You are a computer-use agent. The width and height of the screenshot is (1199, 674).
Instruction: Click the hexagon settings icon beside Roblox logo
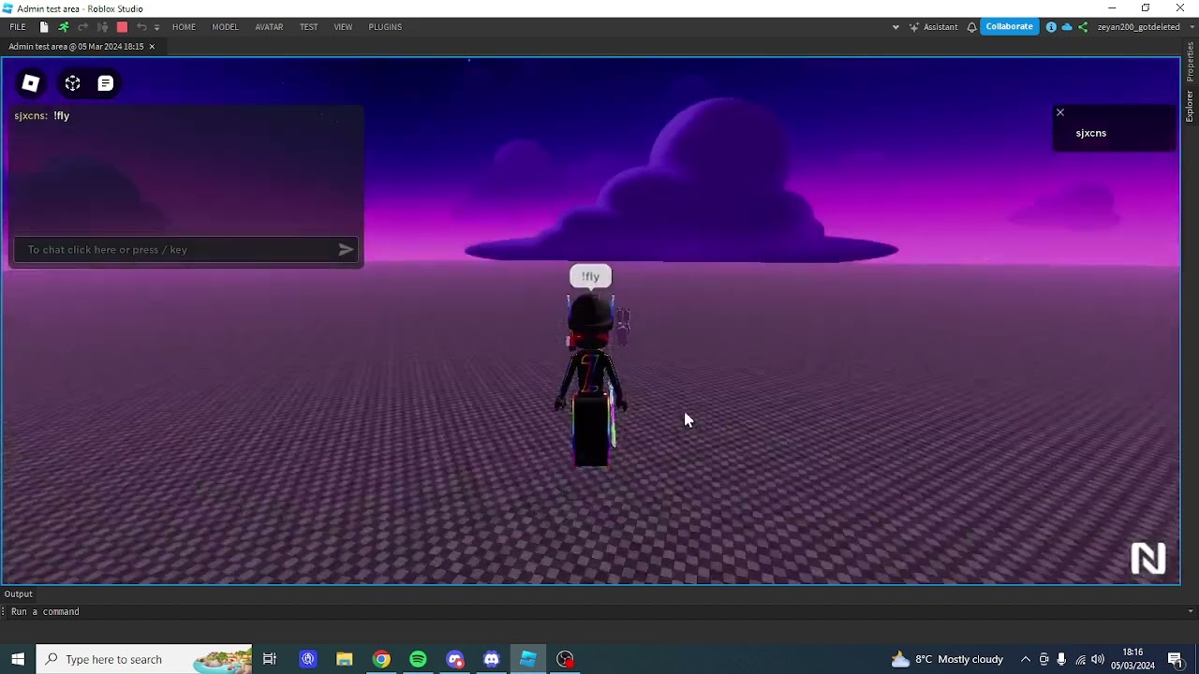pyautogui.click(x=72, y=84)
